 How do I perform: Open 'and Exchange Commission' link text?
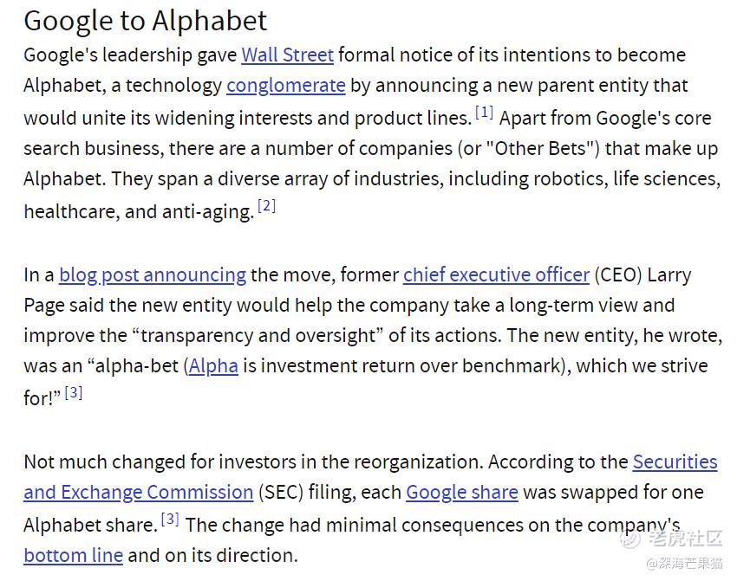click(x=138, y=493)
